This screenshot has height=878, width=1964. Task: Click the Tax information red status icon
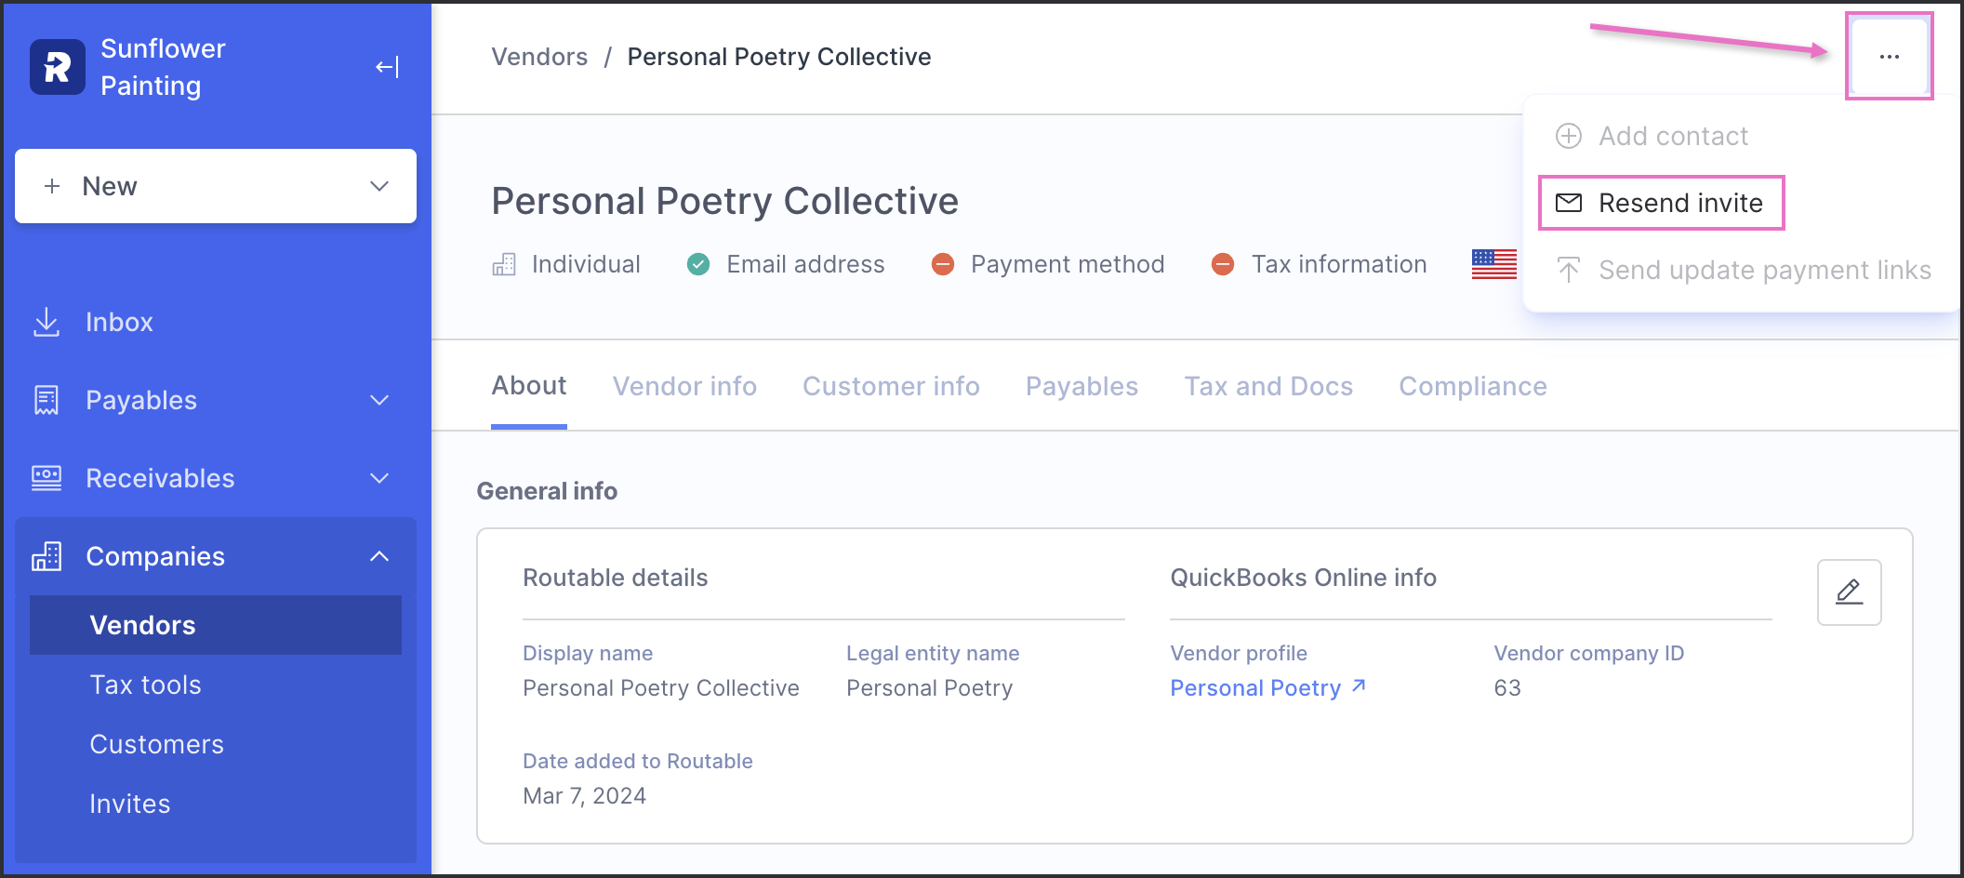point(1223,265)
